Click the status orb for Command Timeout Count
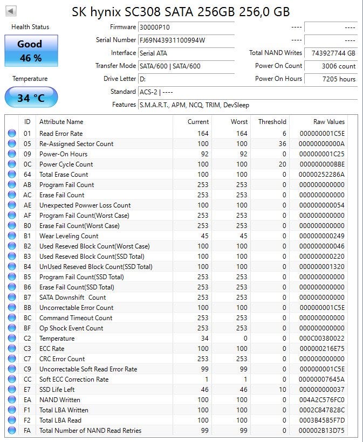The image size is (363, 442). 12,317
